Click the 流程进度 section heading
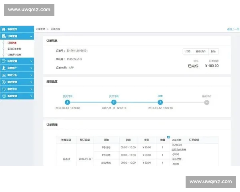 tap(52, 82)
